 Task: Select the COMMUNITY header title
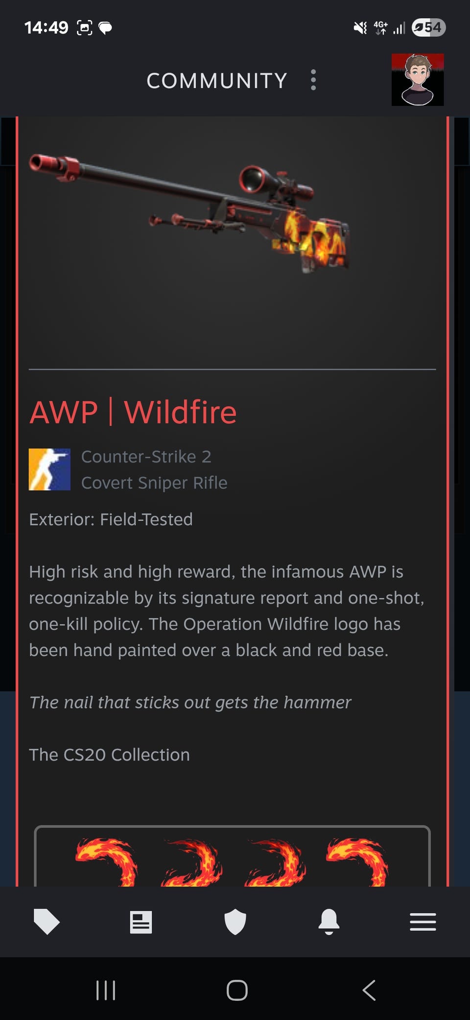[x=217, y=81]
